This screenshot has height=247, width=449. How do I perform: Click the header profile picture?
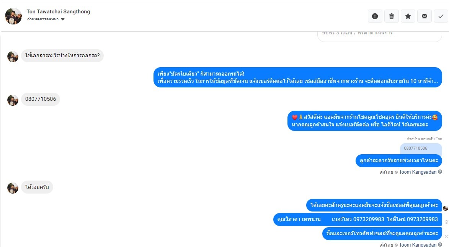13,16
